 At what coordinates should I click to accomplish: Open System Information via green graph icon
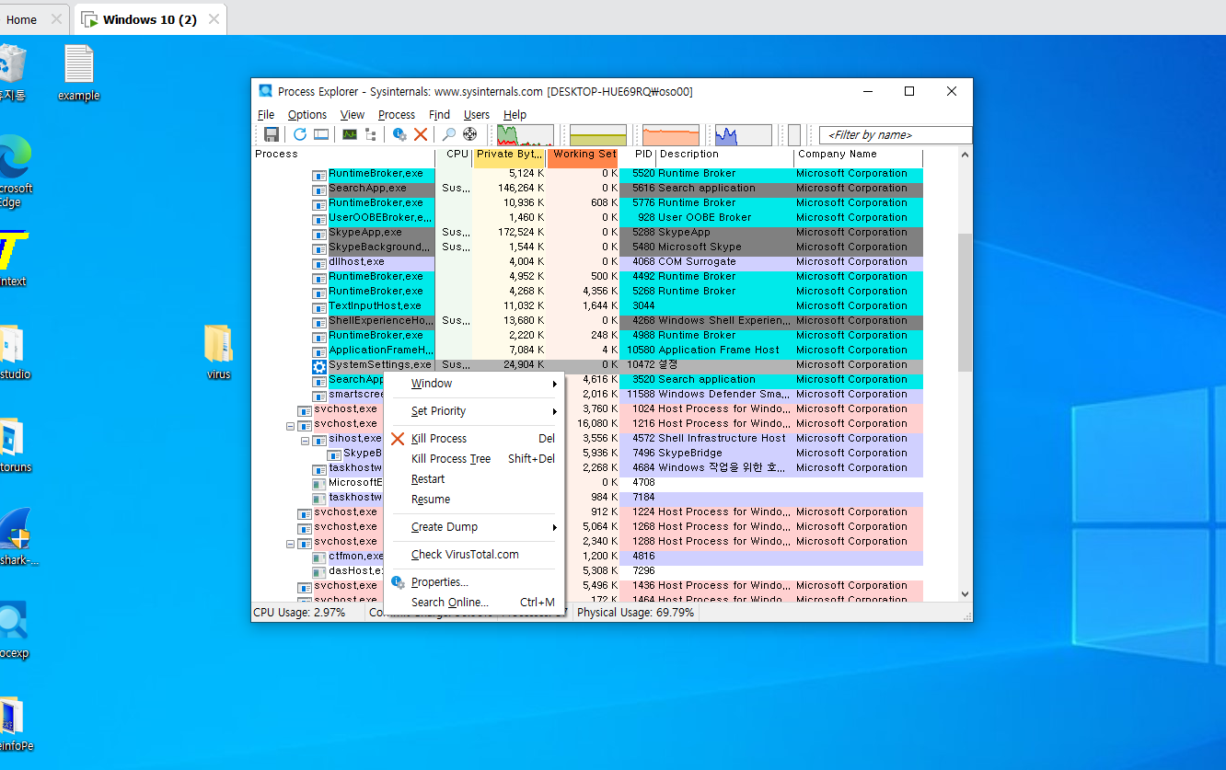(x=350, y=134)
